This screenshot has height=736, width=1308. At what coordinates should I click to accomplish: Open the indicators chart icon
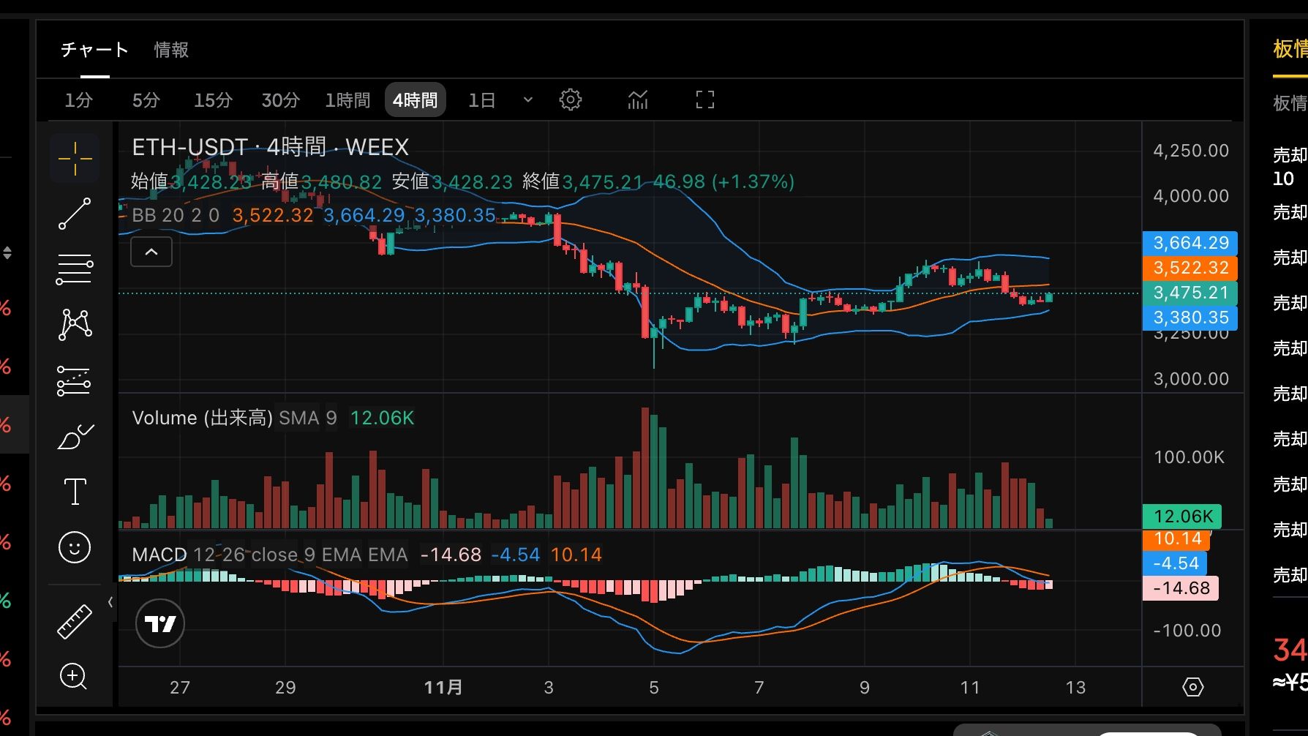point(638,100)
